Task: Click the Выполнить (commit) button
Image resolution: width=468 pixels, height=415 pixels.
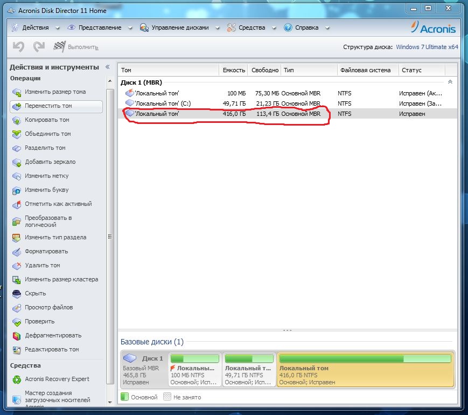Action: tap(76, 47)
